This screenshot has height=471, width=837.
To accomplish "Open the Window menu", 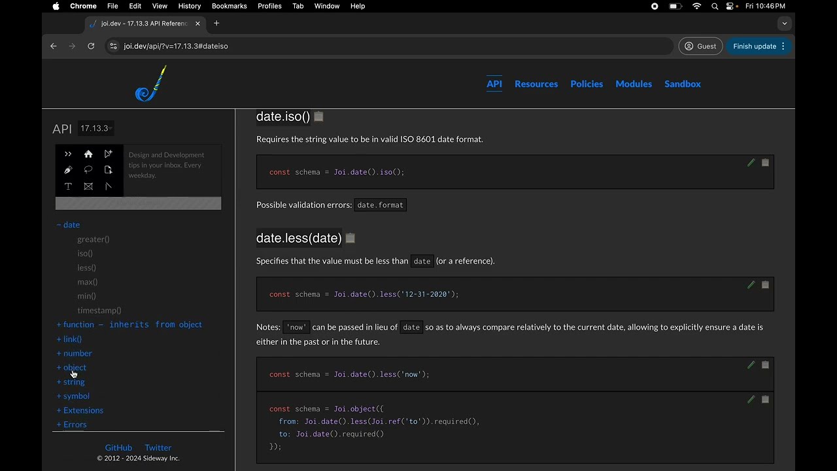I will pos(327,6).
